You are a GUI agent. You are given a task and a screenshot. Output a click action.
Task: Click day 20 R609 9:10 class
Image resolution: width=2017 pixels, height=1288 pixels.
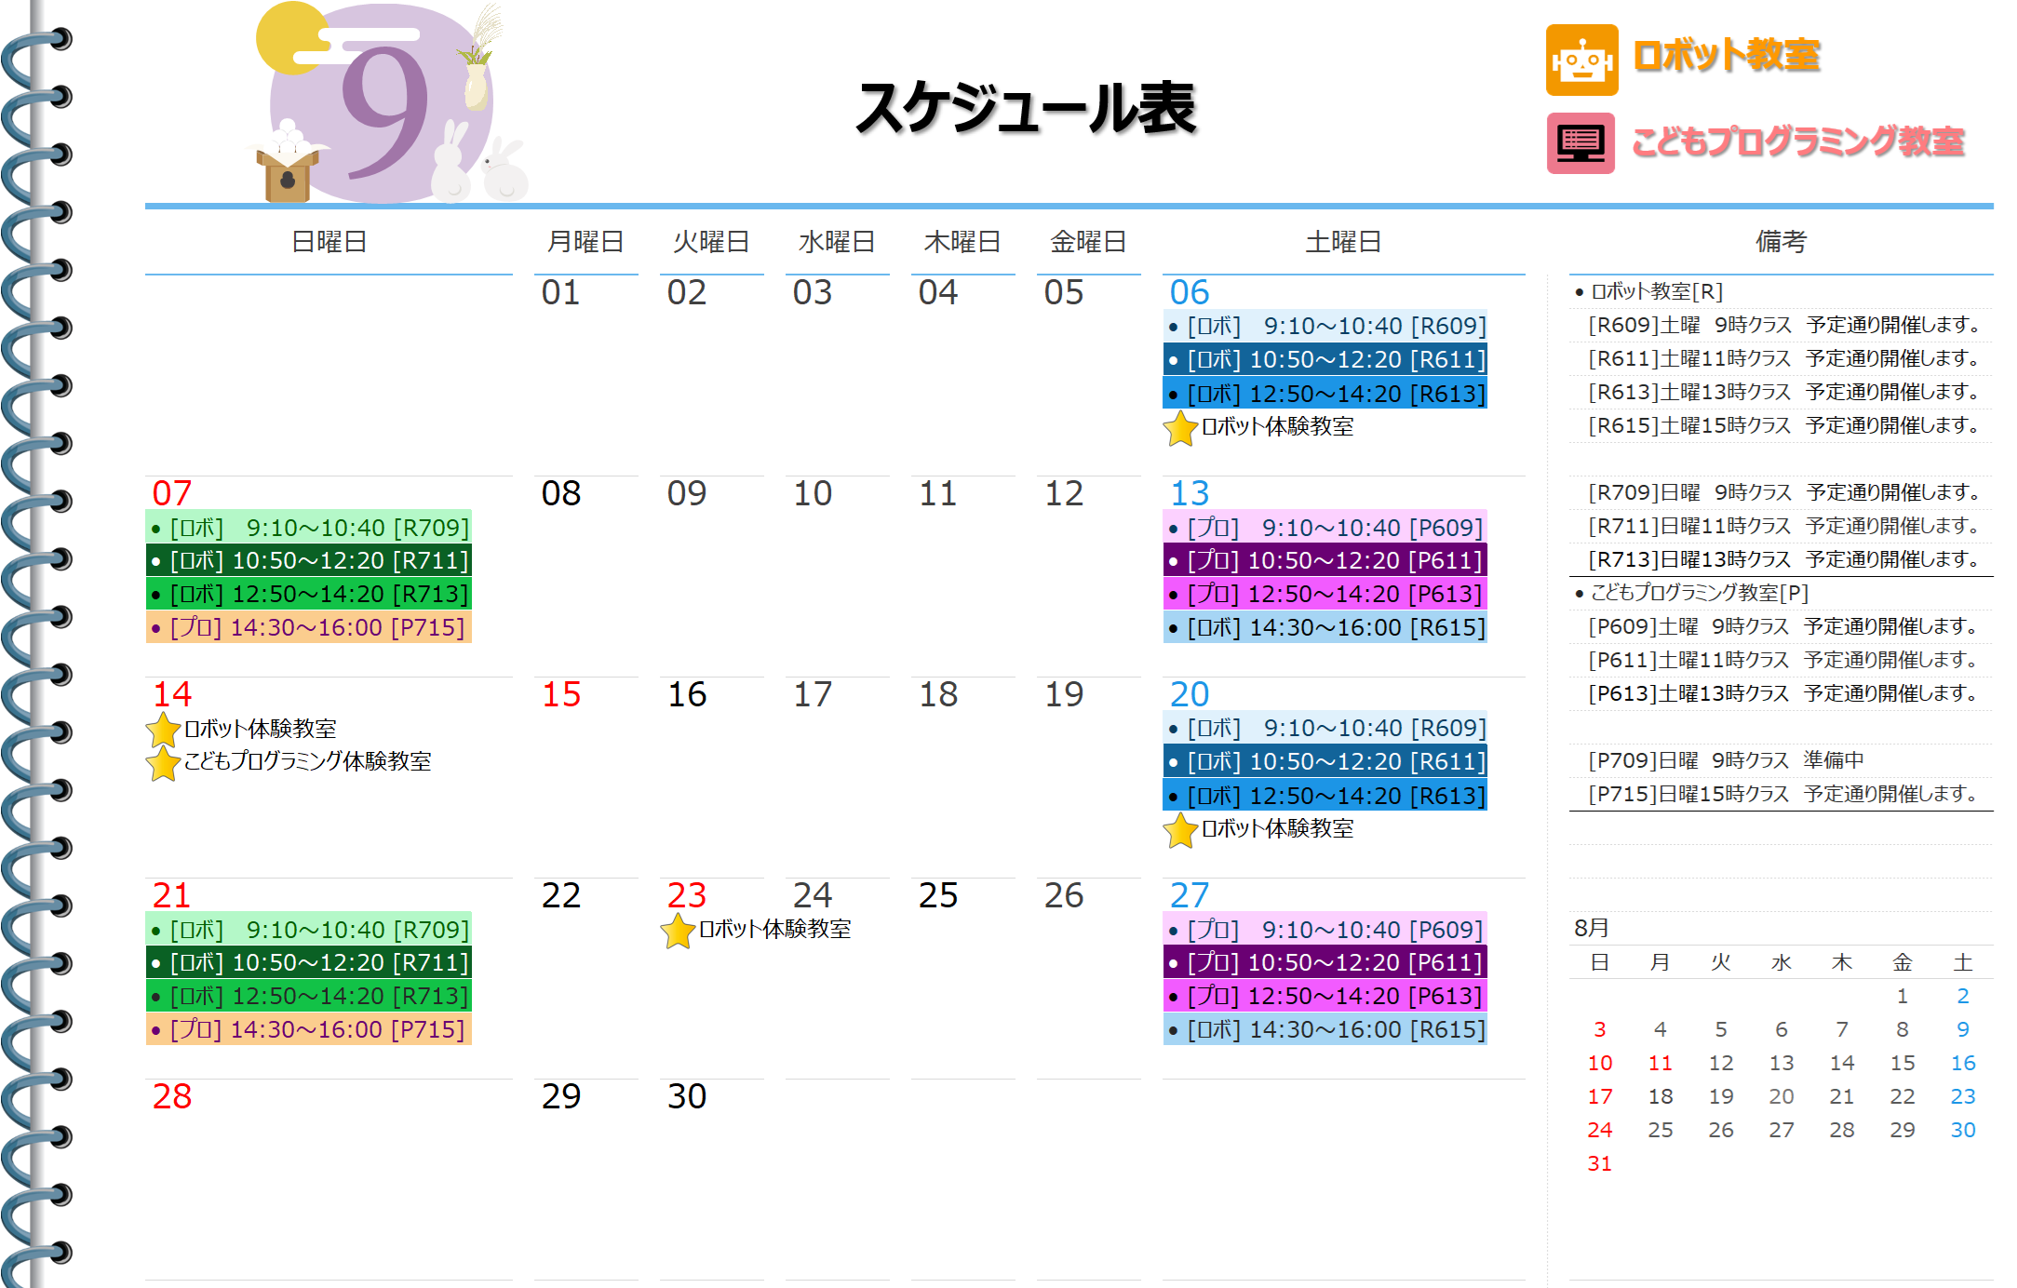(x=1325, y=728)
